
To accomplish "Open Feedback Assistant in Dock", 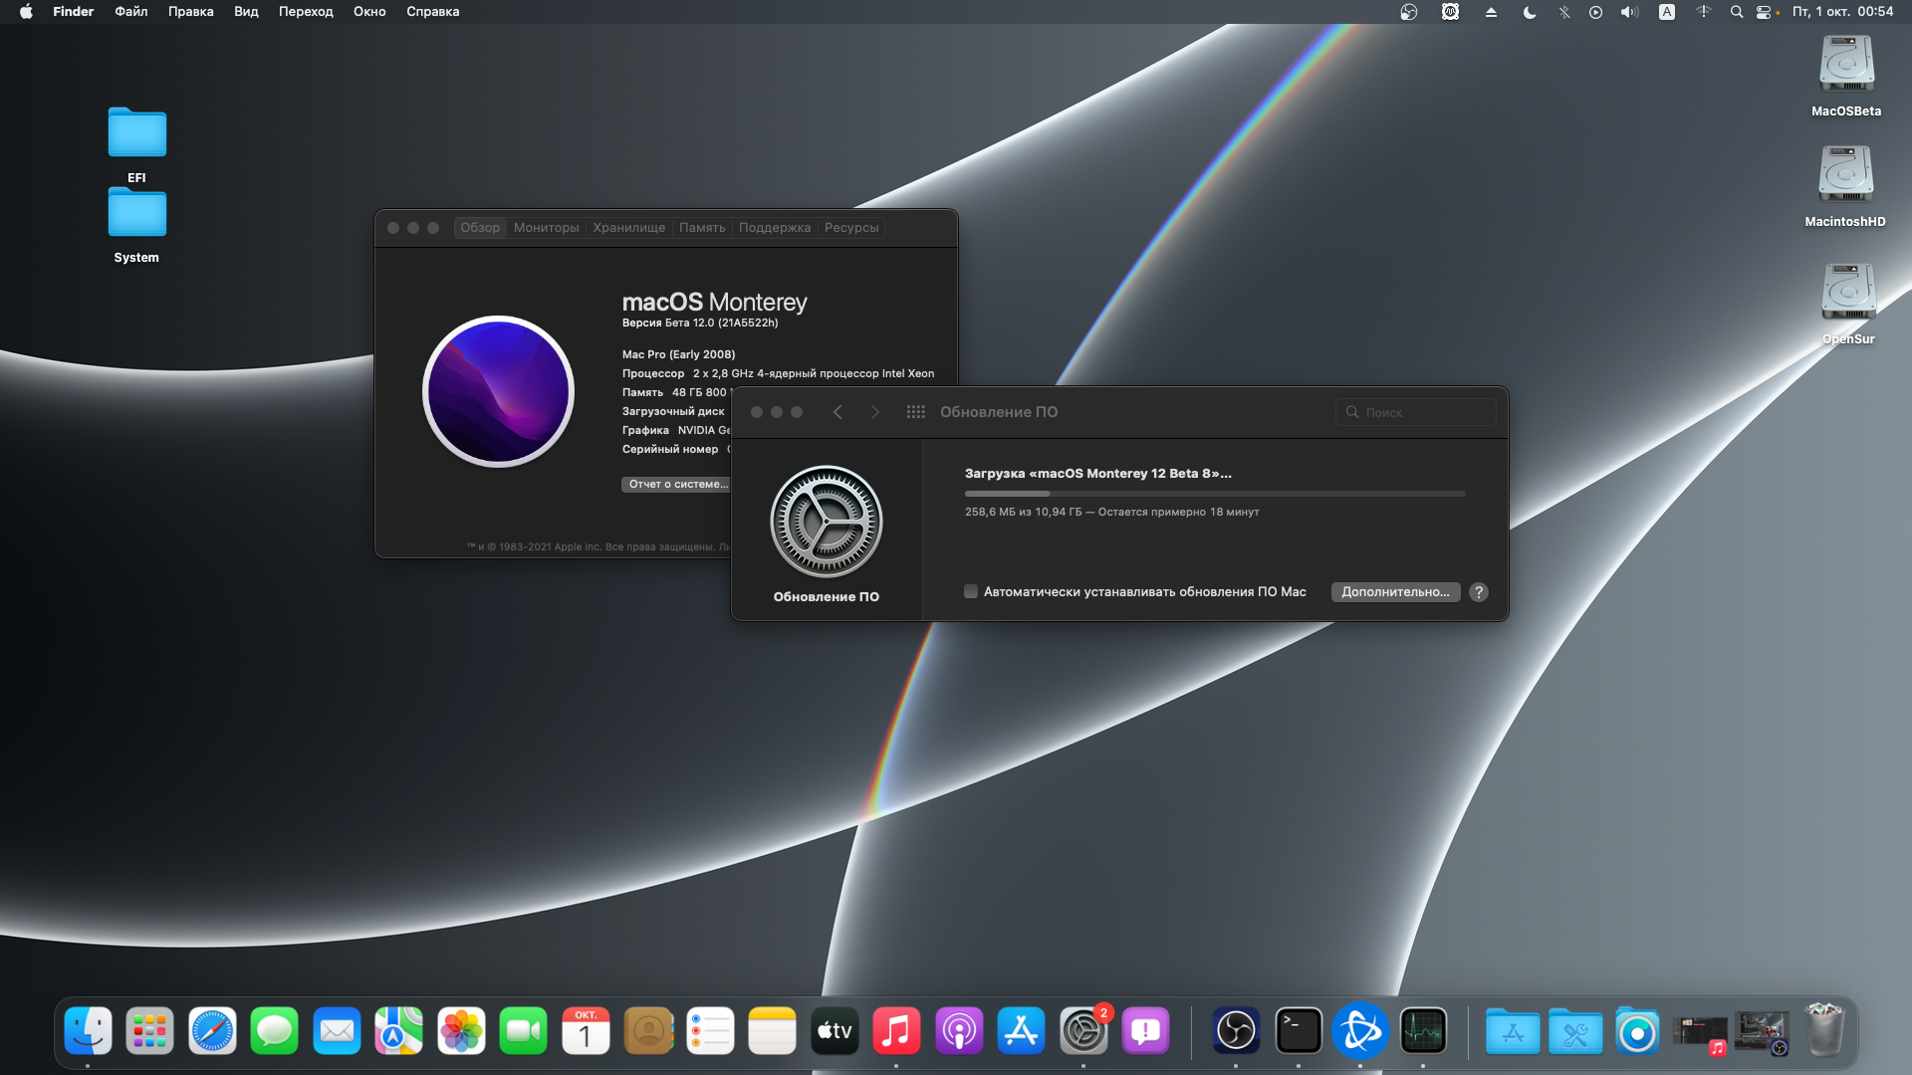I will coord(1145,1031).
